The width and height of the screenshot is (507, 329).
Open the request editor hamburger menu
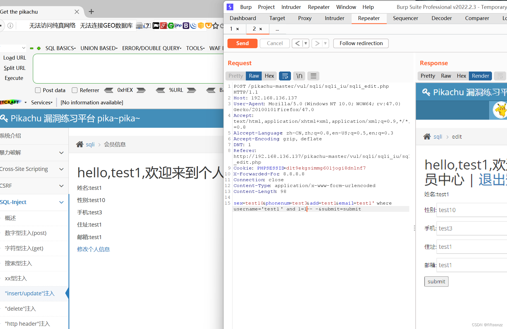tap(313, 76)
